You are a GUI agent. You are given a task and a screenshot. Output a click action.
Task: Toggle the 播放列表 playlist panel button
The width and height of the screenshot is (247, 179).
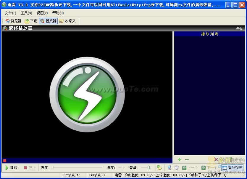(x=232, y=168)
